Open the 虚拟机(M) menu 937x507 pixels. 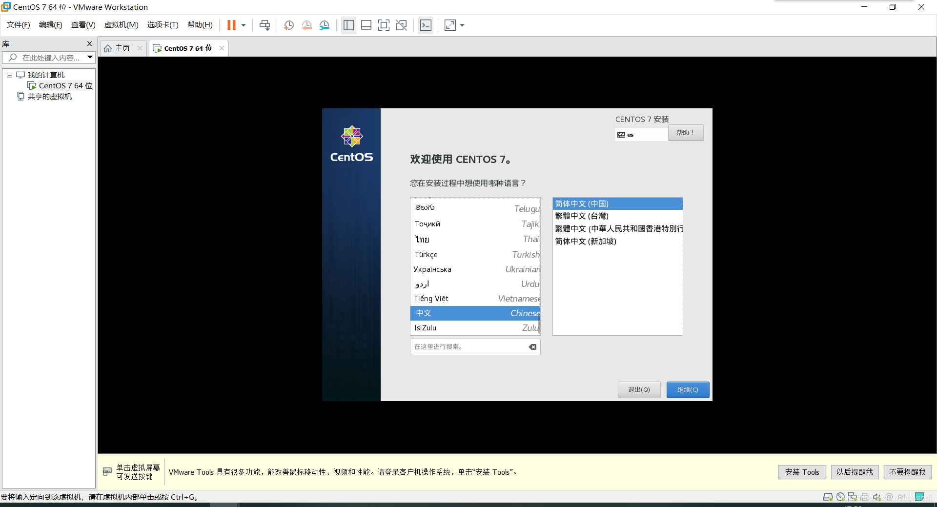pyautogui.click(x=122, y=25)
